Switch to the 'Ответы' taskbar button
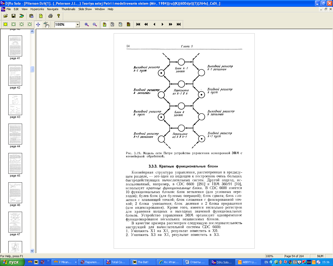This screenshot has height=266, width=333. pos(195,262)
